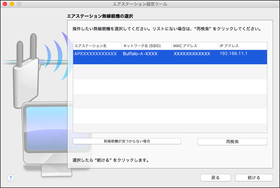280x188 pixels.
Task: Minimize the window with the yellow button
Action: [14, 4]
